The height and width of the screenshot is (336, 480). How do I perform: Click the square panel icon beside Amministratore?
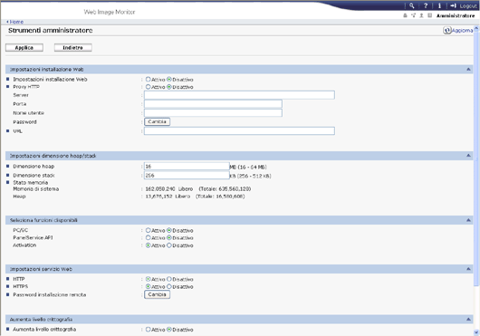[430, 15]
